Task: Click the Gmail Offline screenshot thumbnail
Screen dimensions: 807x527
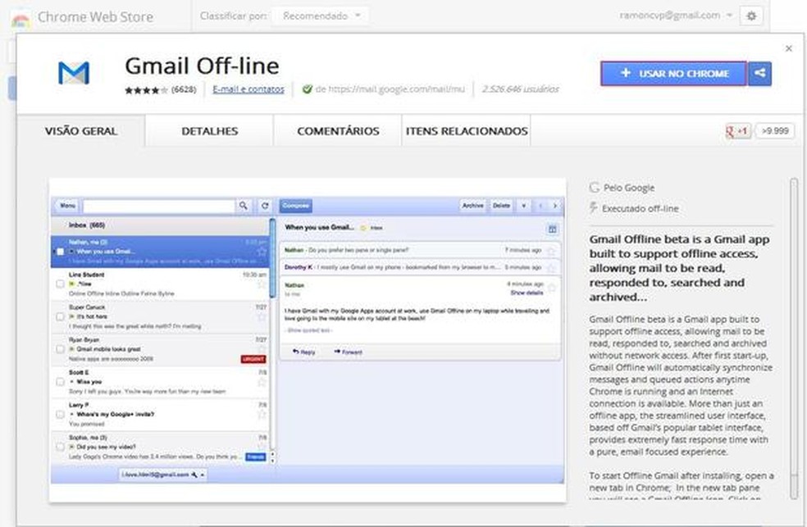Action: pyautogui.click(x=308, y=340)
